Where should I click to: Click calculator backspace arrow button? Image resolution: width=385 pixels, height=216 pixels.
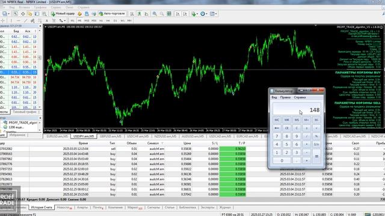[277, 128]
